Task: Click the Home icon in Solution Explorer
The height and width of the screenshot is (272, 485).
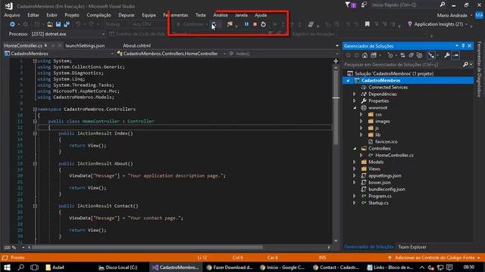Action: tap(365, 55)
